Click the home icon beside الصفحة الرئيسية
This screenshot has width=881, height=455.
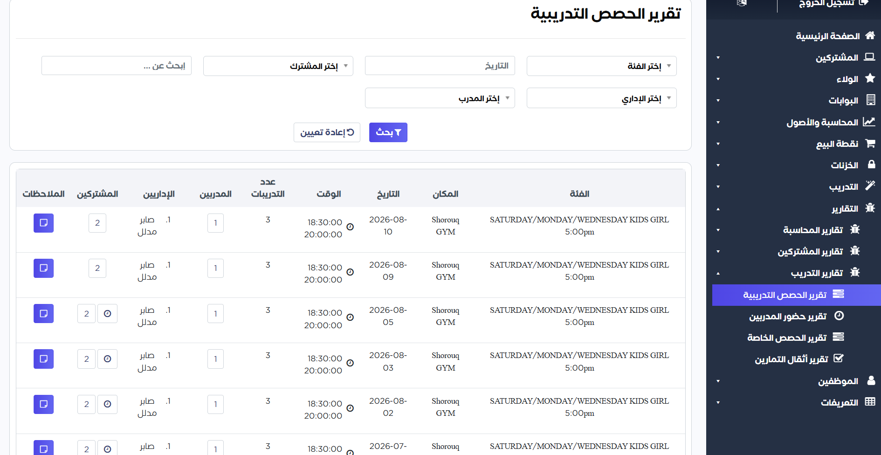(870, 35)
